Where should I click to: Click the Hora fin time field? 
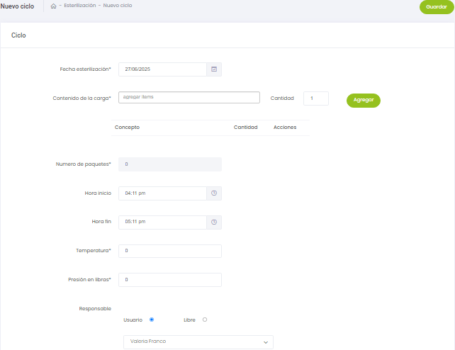(x=162, y=222)
